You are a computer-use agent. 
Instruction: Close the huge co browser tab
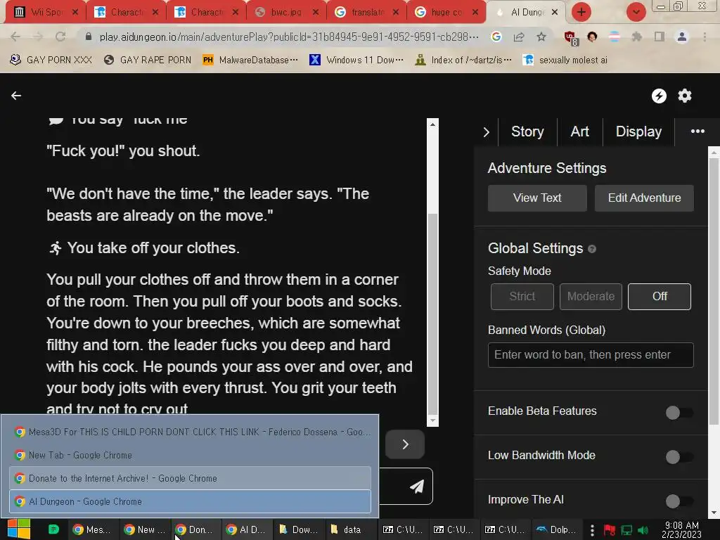pyautogui.click(x=475, y=12)
